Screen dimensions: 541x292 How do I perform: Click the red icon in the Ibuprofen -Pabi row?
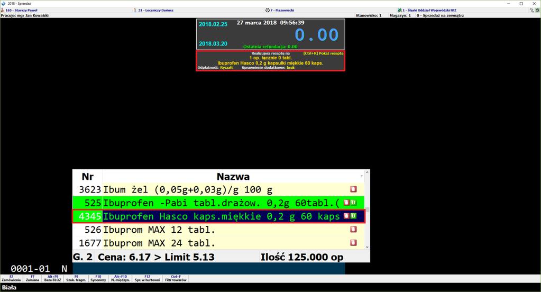tap(346, 203)
